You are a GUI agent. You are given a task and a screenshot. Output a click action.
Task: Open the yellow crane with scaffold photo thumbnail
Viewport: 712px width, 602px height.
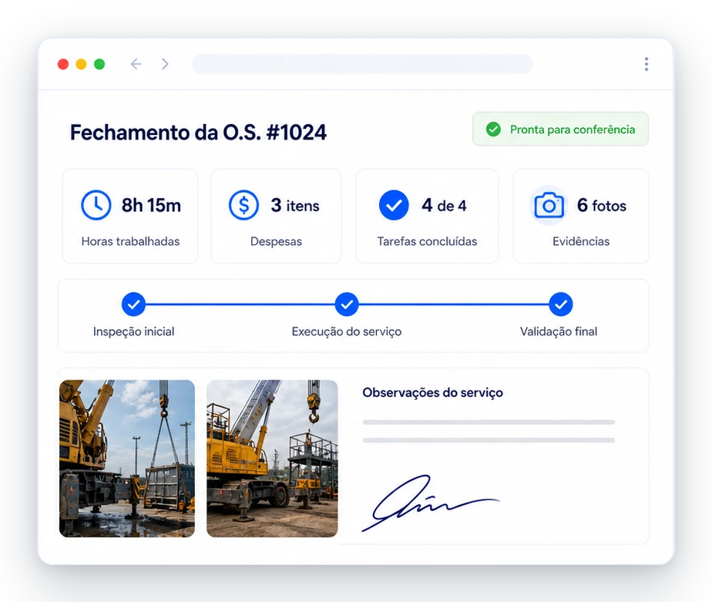(272, 459)
